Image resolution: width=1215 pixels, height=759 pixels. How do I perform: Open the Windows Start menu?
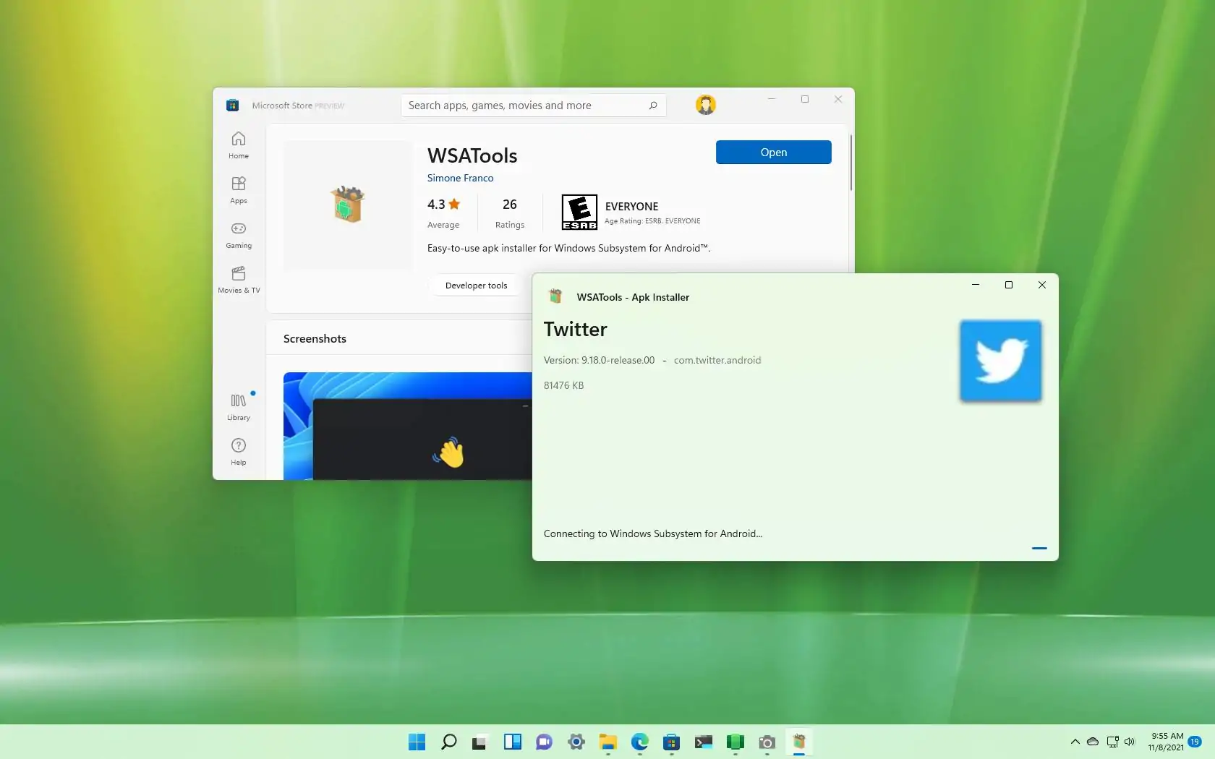(x=417, y=742)
